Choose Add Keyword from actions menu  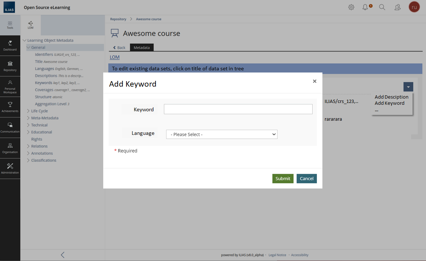pyautogui.click(x=389, y=103)
